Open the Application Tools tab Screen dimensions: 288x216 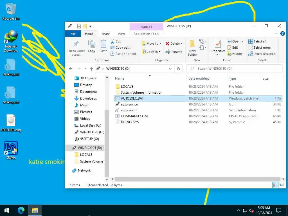146,34
